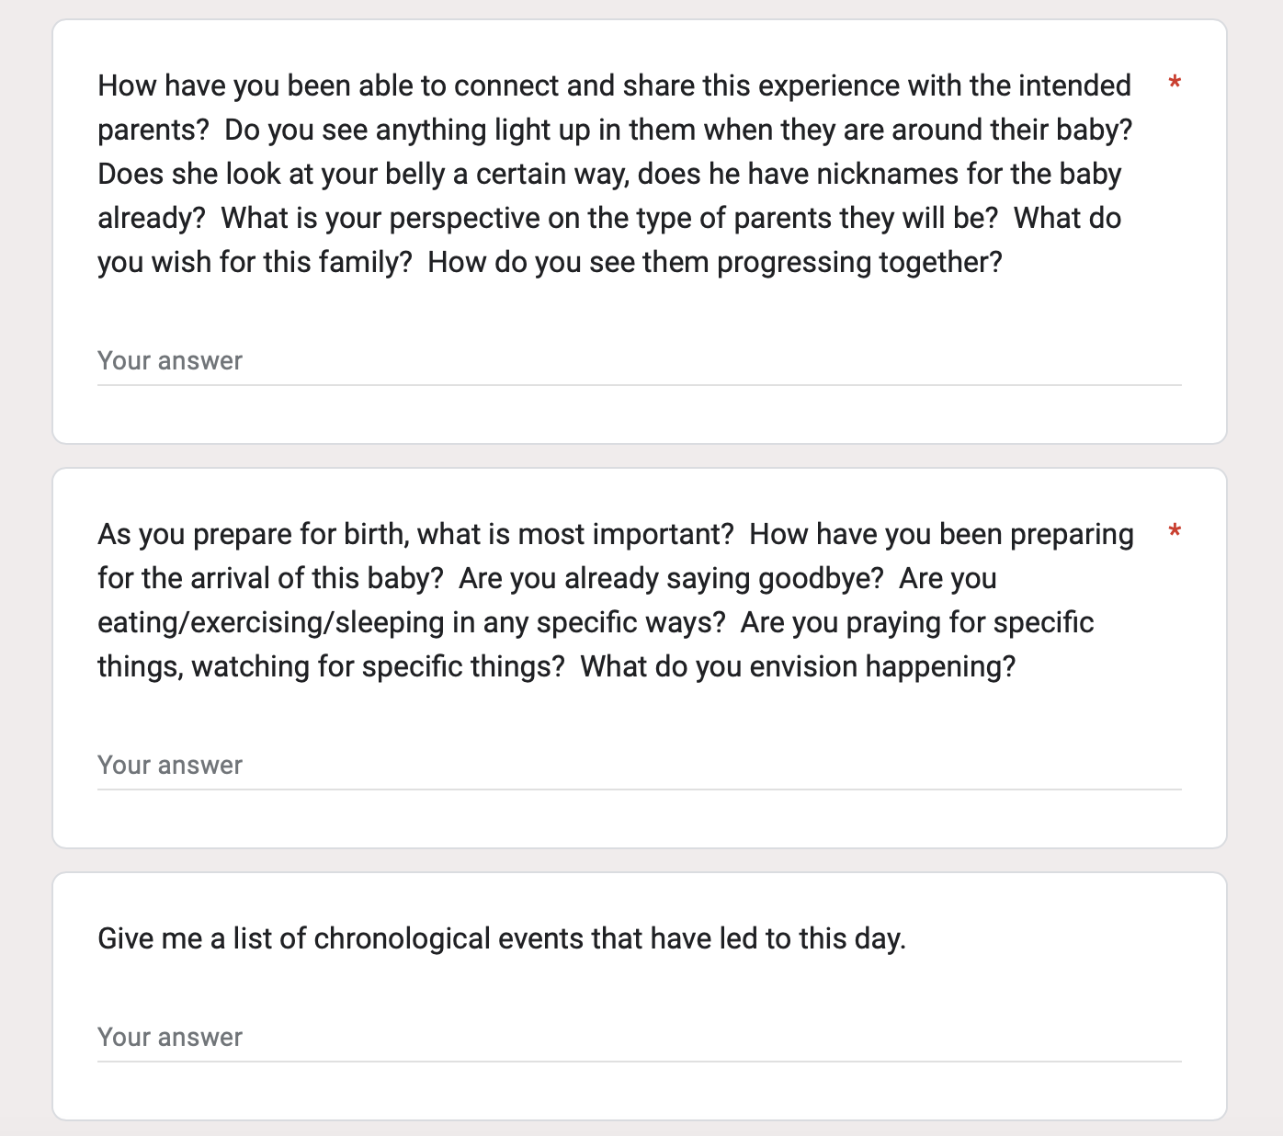Click 'How do you see them progressing together?'
1283x1136 pixels.
coord(715,262)
